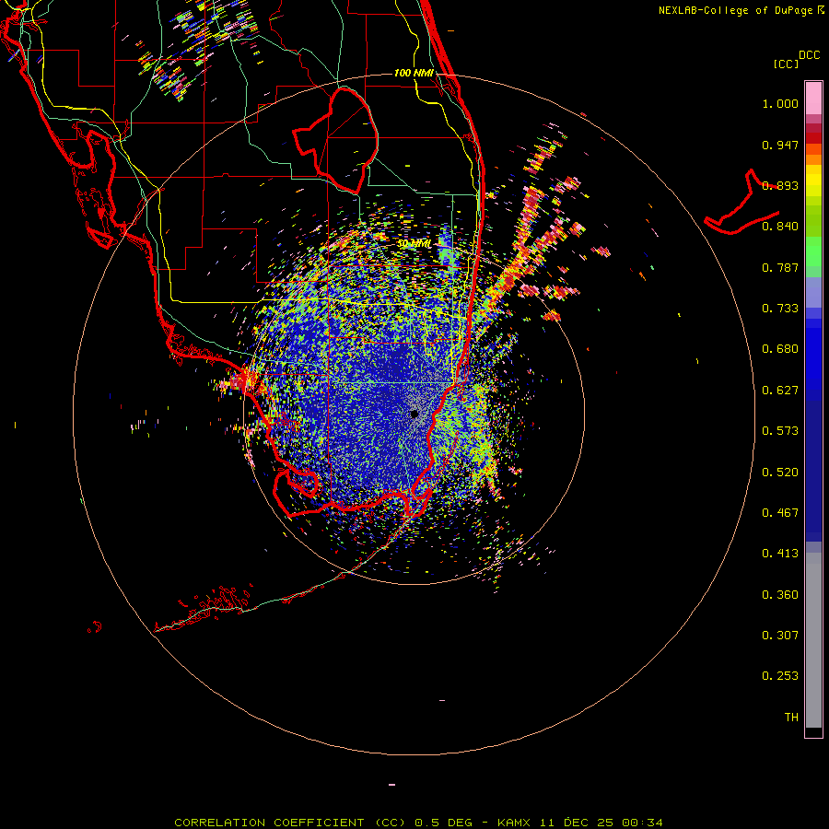The image size is (829, 829).
Task: Click the 0.680 color scale value
Action: [780, 349]
